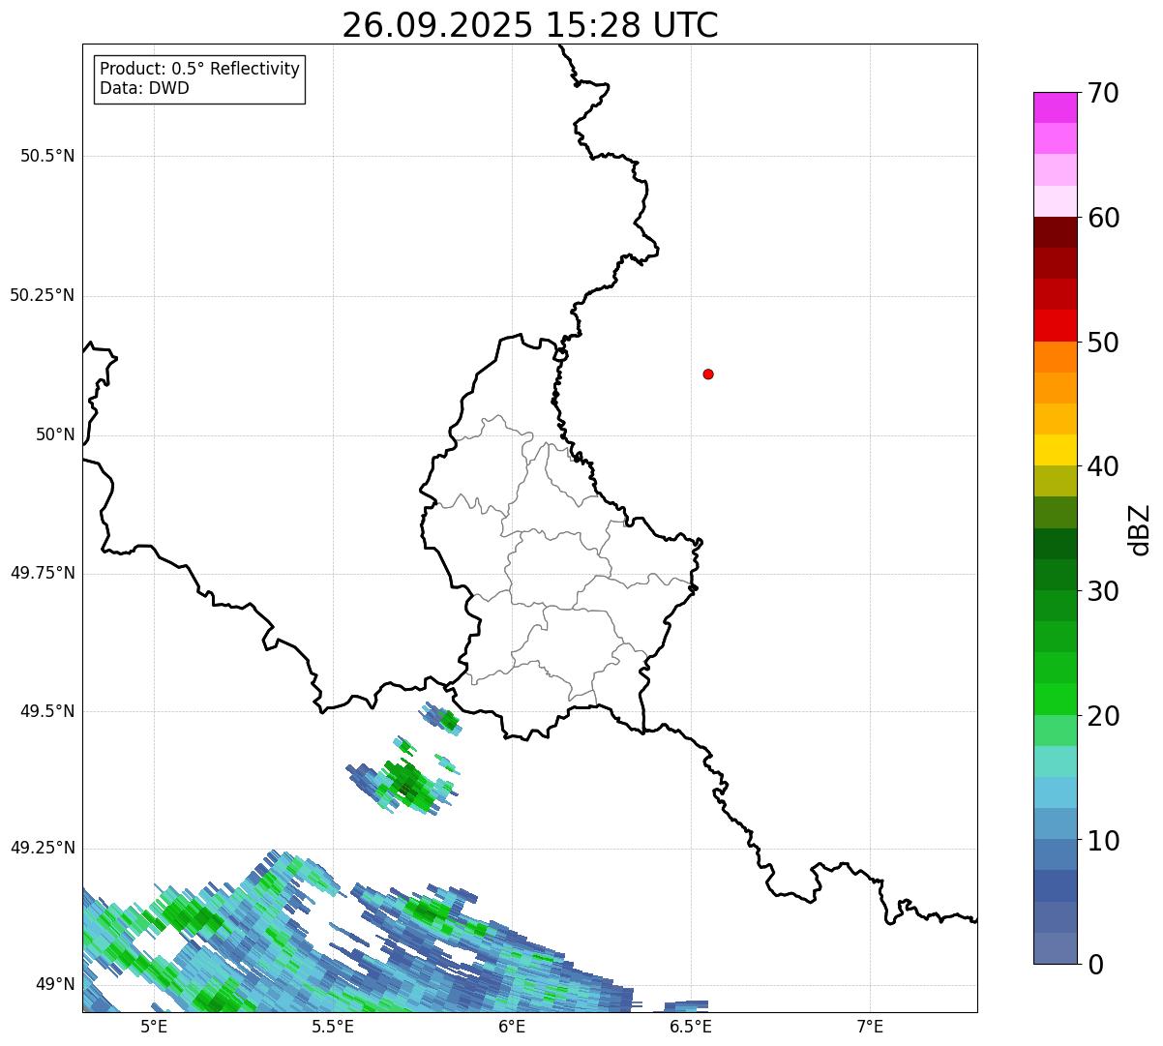Viewport: 1163px width, 1046px height.
Task: Click the latitude label "50.25°N"
Action: [x=42, y=295]
